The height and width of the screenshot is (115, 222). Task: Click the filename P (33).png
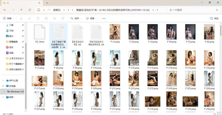tap(153, 109)
